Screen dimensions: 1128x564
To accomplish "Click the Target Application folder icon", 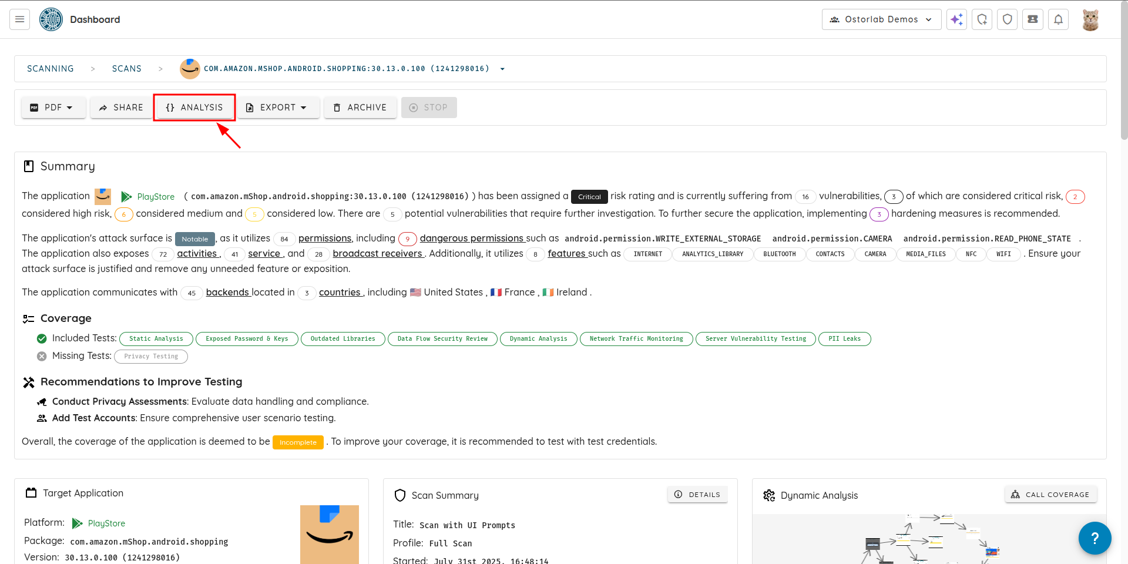I will [x=31, y=493].
